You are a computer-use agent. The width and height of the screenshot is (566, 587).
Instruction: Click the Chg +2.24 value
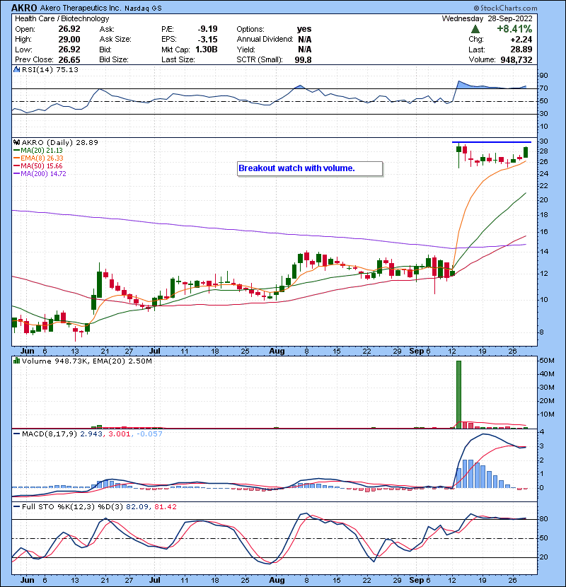(x=521, y=40)
